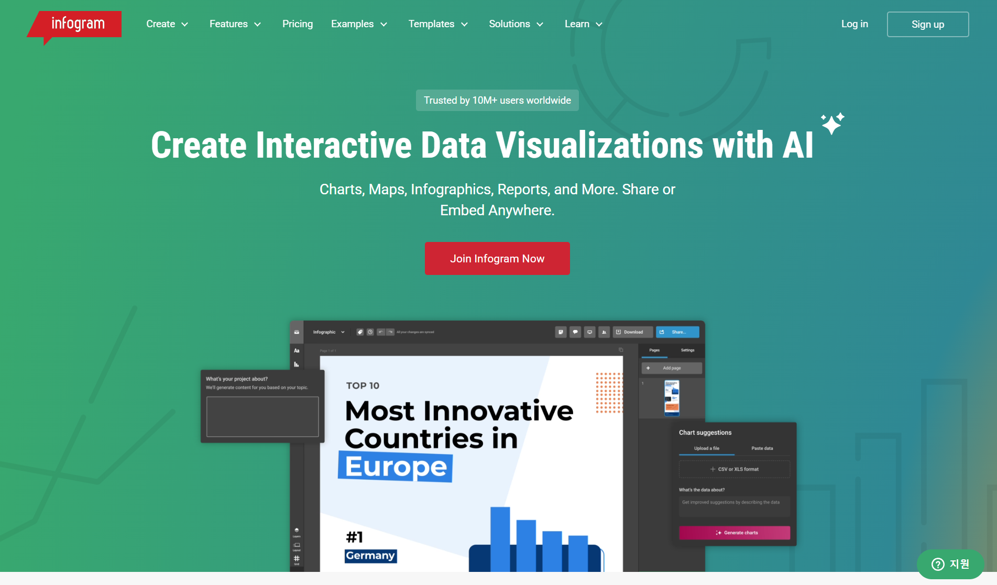Click the 'All your changes are synced' status
The height and width of the screenshot is (585, 997).
415,332
